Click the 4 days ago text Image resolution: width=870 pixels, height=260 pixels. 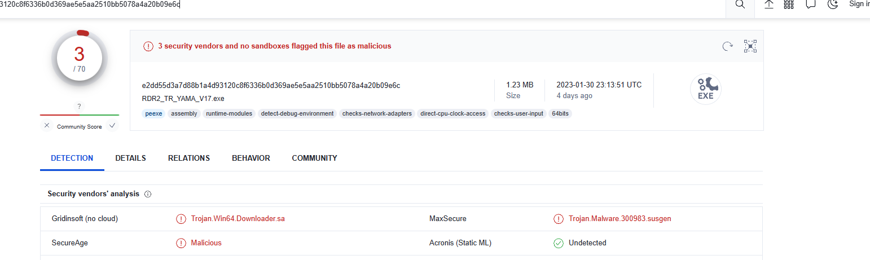click(x=574, y=96)
